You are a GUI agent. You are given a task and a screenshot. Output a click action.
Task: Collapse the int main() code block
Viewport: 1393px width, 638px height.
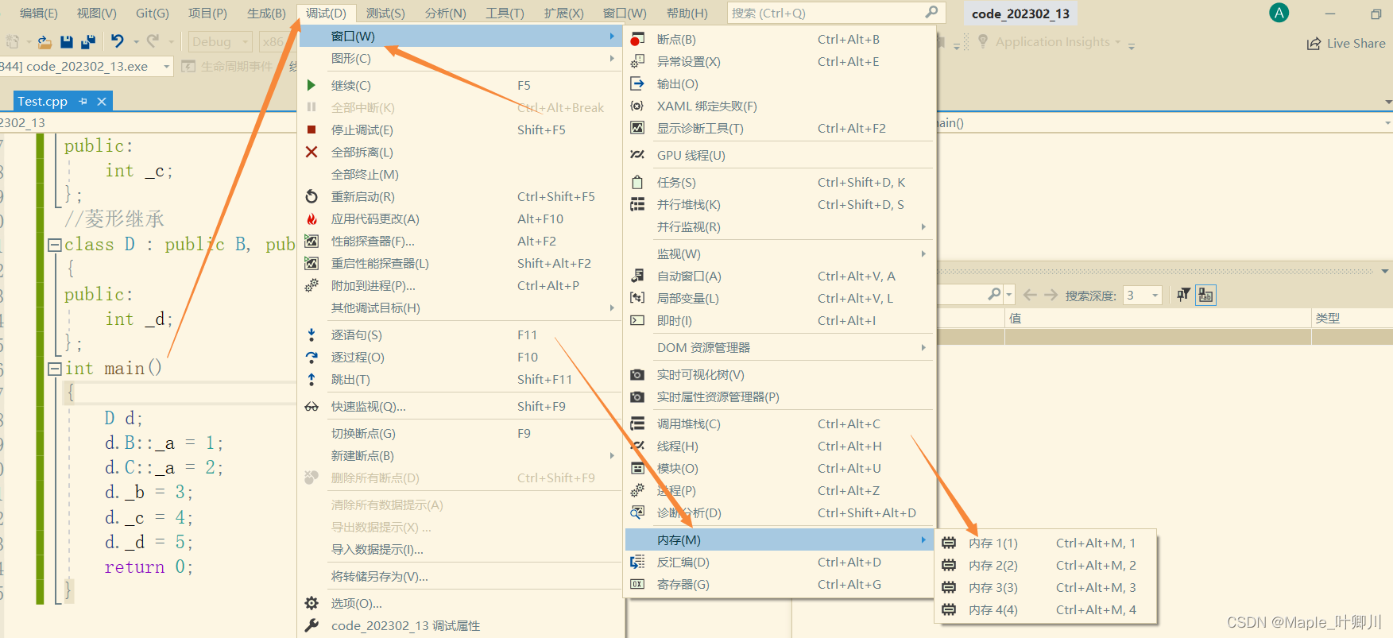(x=55, y=369)
